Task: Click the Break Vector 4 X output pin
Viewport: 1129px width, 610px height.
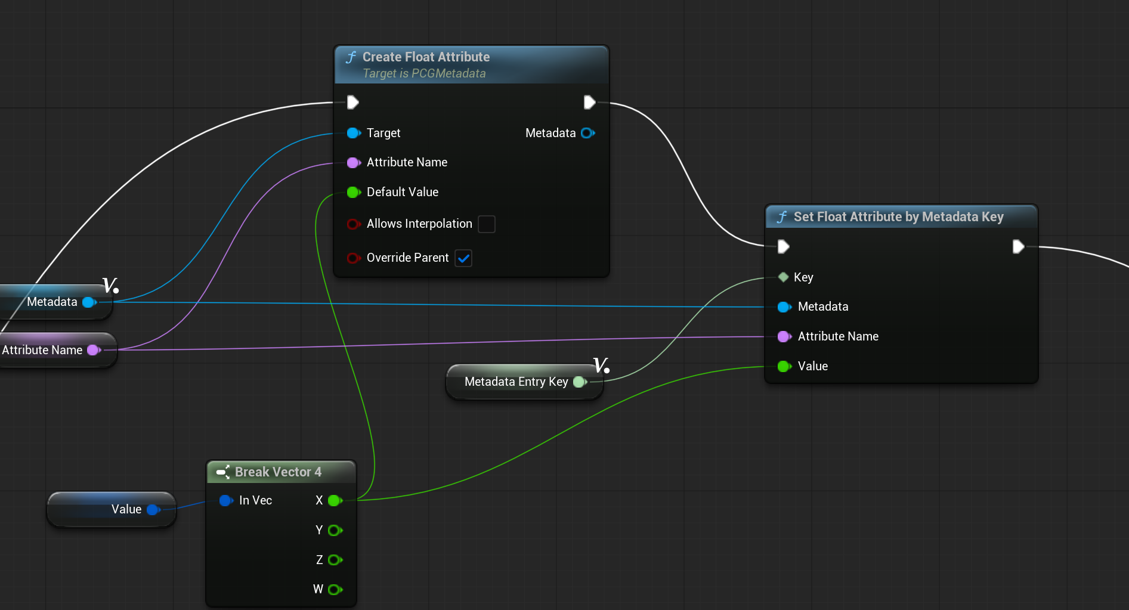Action: [335, 500]
